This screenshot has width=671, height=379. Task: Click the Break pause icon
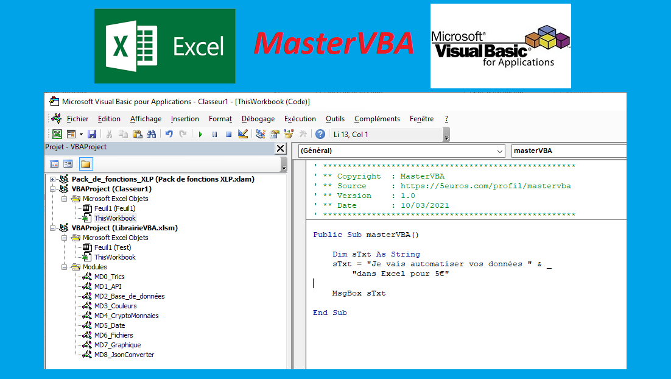click(x=214, y=135)
